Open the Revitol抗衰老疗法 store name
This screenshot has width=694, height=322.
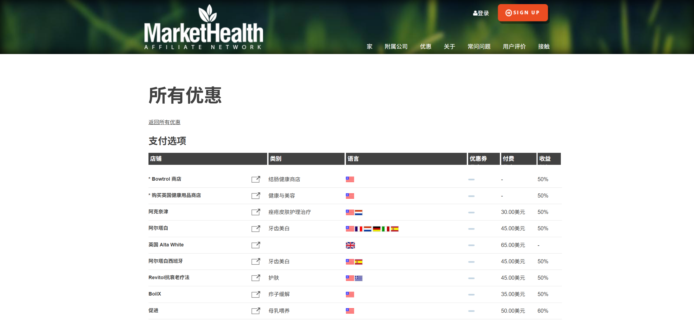tap(169, 278)
